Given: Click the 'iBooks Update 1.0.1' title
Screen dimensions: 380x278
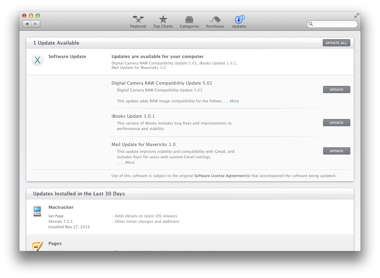Looking at the screenshot, I should click(x=133, y=116).
